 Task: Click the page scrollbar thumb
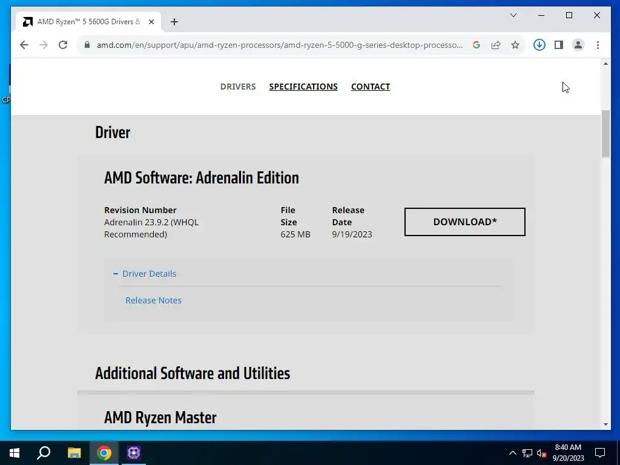pyautogui.click(x=605, y=134)
